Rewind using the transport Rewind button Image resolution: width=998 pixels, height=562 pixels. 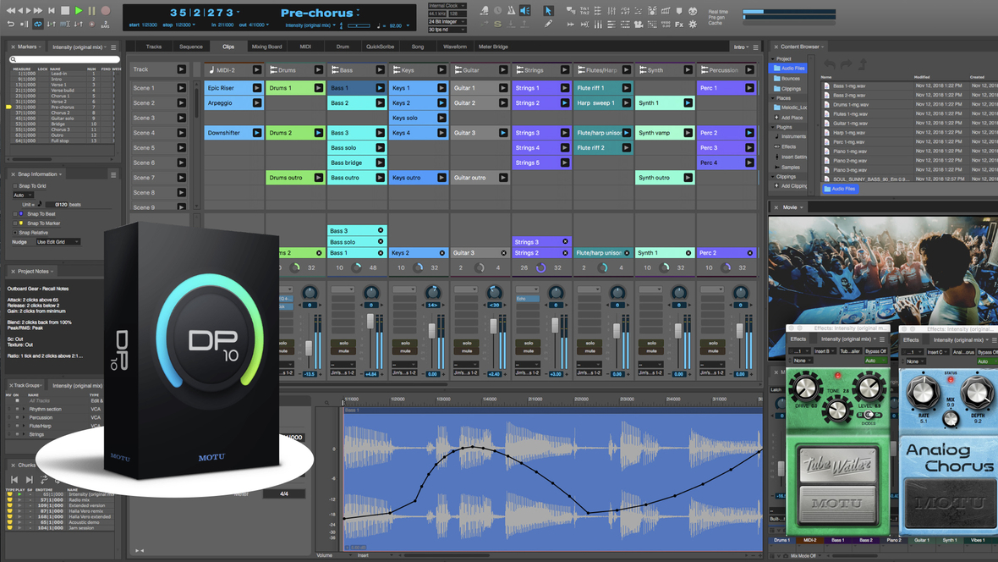(11, 11)
